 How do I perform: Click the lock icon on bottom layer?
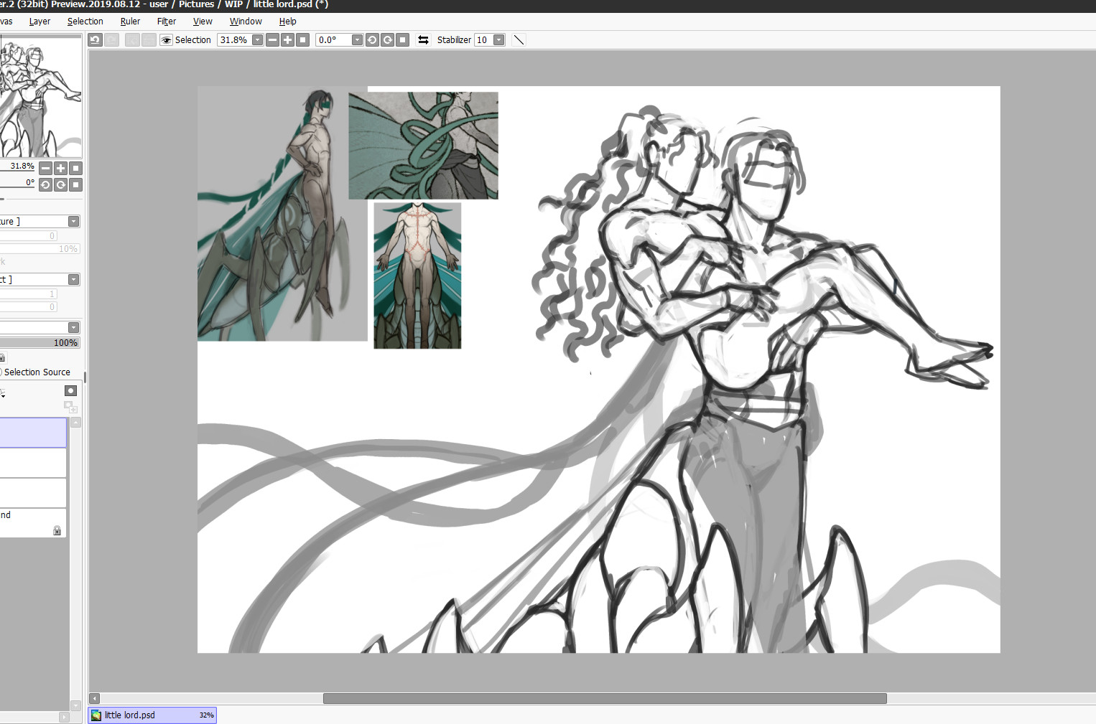(x=57, y=530)
